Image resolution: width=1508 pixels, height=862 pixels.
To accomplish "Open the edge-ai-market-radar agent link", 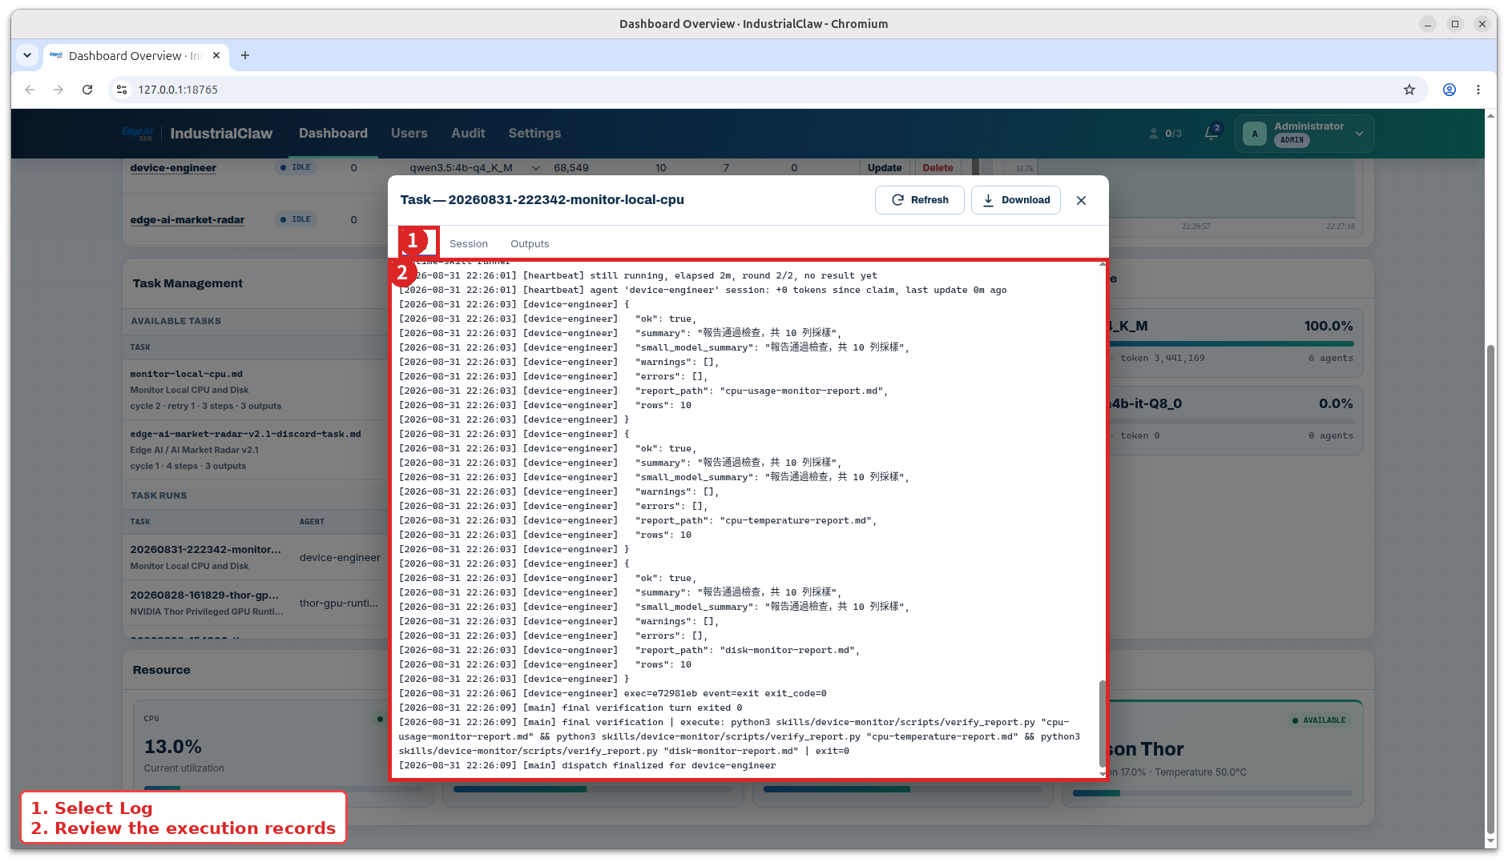I will [187, 219].
